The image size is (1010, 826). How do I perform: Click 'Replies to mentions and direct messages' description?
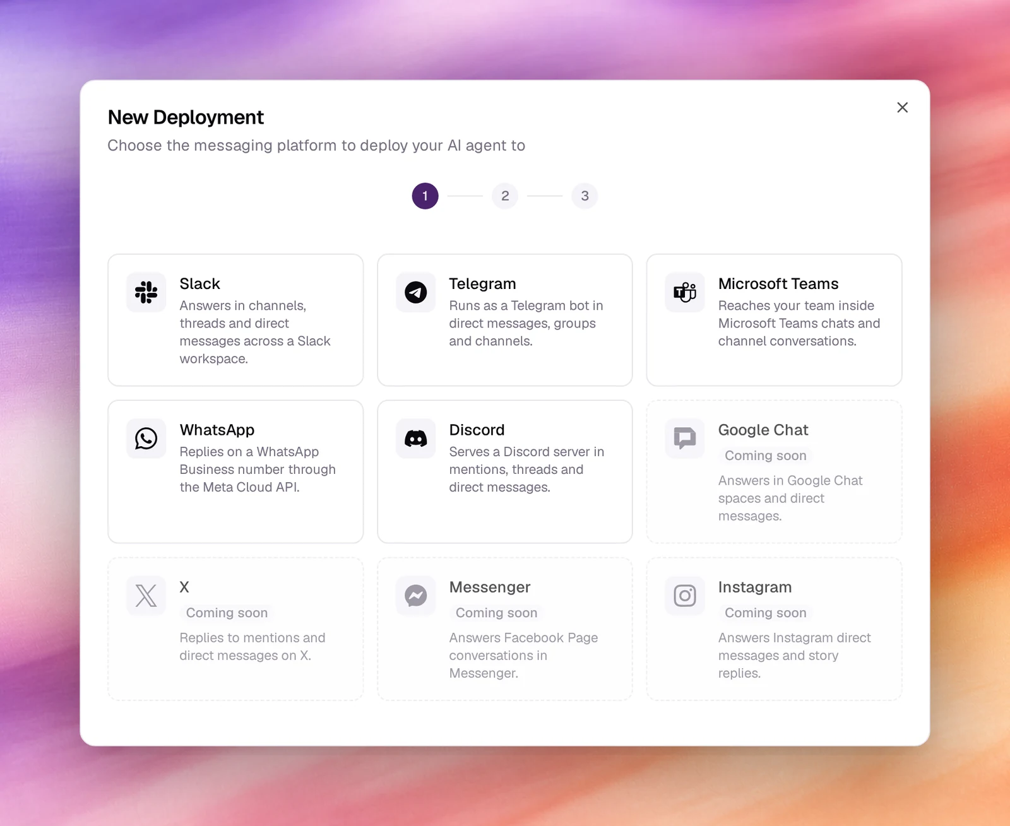(x=252, y=647)
